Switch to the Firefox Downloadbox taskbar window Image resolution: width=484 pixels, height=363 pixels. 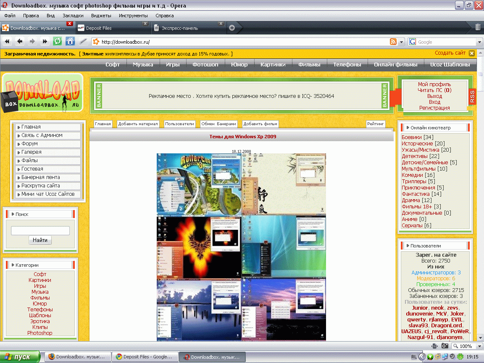point(77,357)
